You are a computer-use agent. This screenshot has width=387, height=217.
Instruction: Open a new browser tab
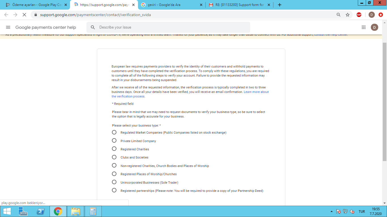[x=280, y=5]
